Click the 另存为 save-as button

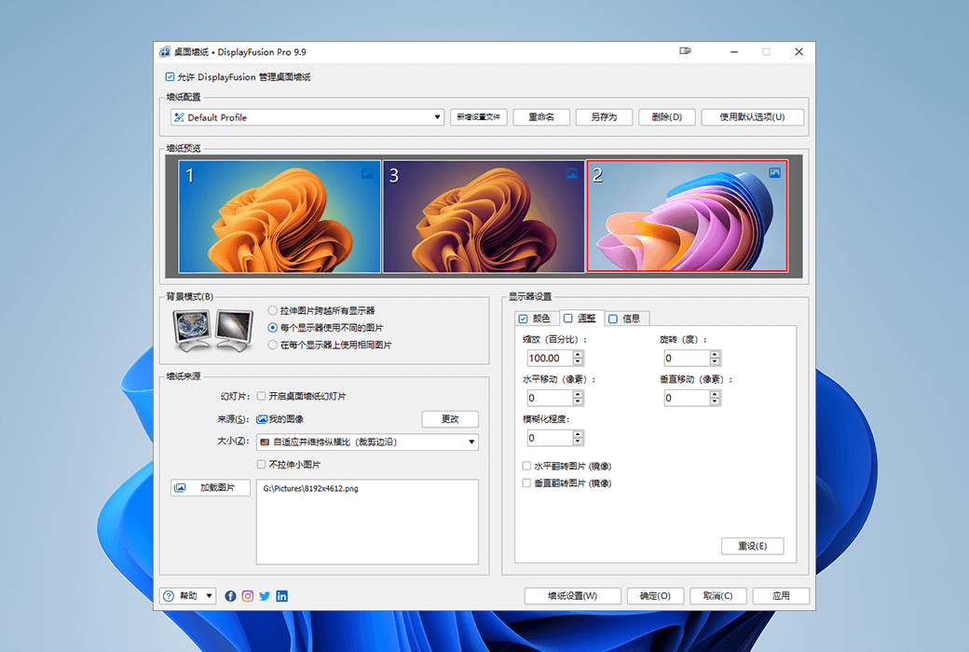604,116
